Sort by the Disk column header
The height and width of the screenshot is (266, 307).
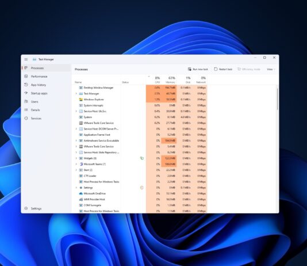pyautogui.click(x=184, y=80)
